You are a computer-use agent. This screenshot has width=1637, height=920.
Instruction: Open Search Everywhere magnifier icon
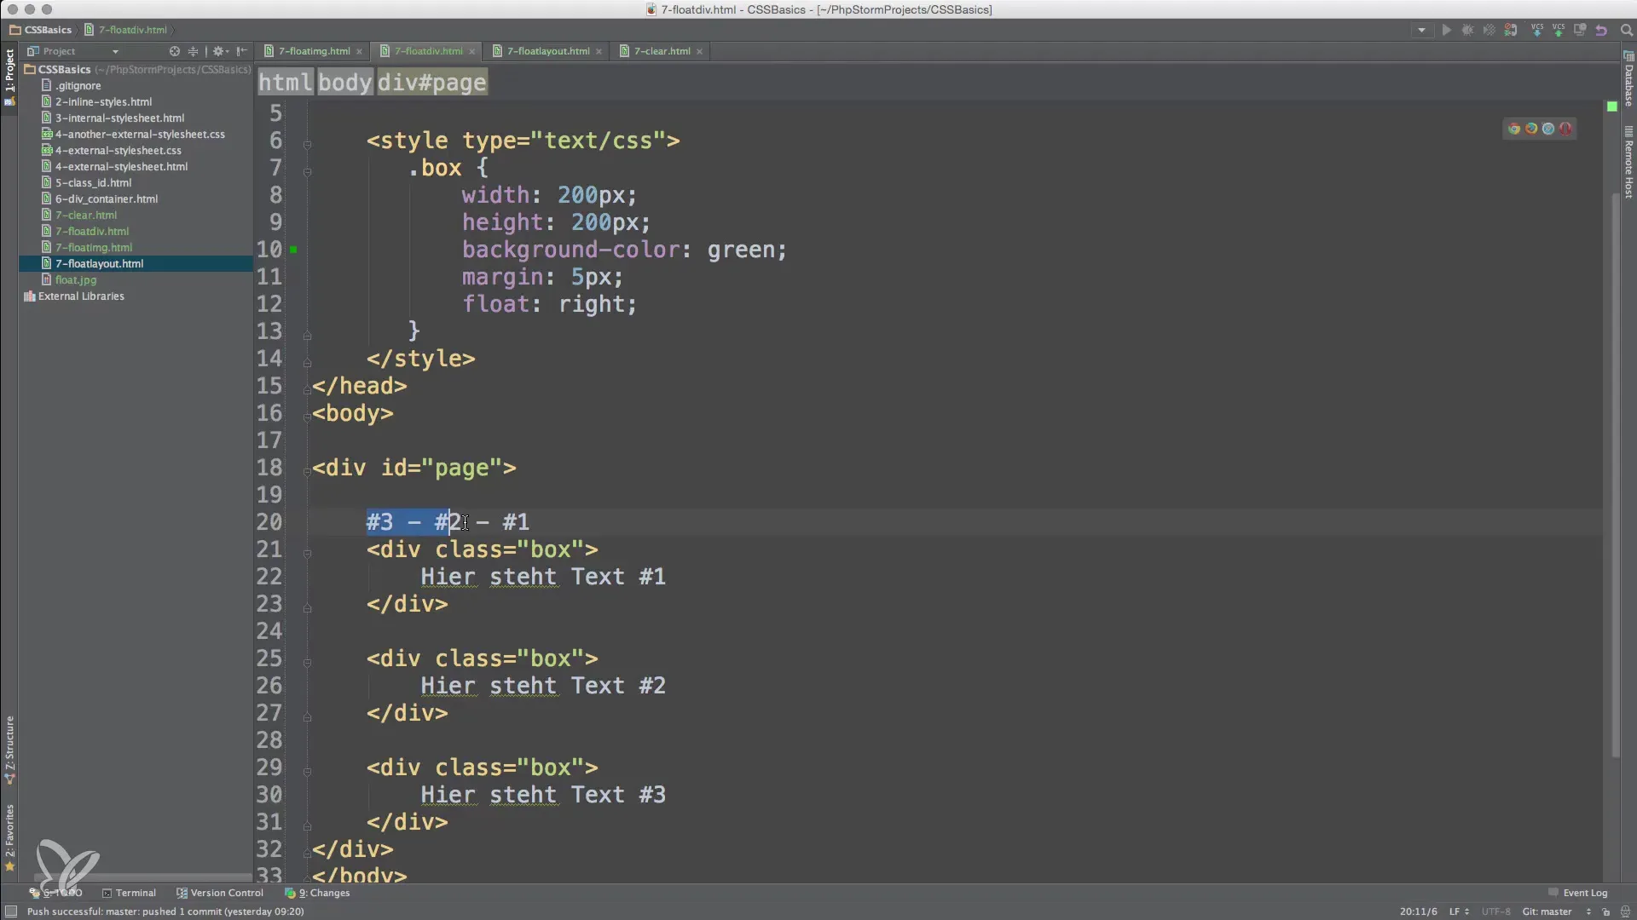click(1626, 30)
